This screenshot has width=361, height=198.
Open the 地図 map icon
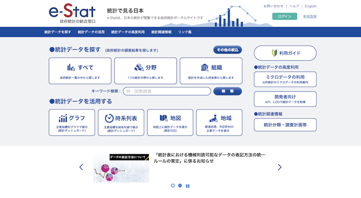coord(163,118)
